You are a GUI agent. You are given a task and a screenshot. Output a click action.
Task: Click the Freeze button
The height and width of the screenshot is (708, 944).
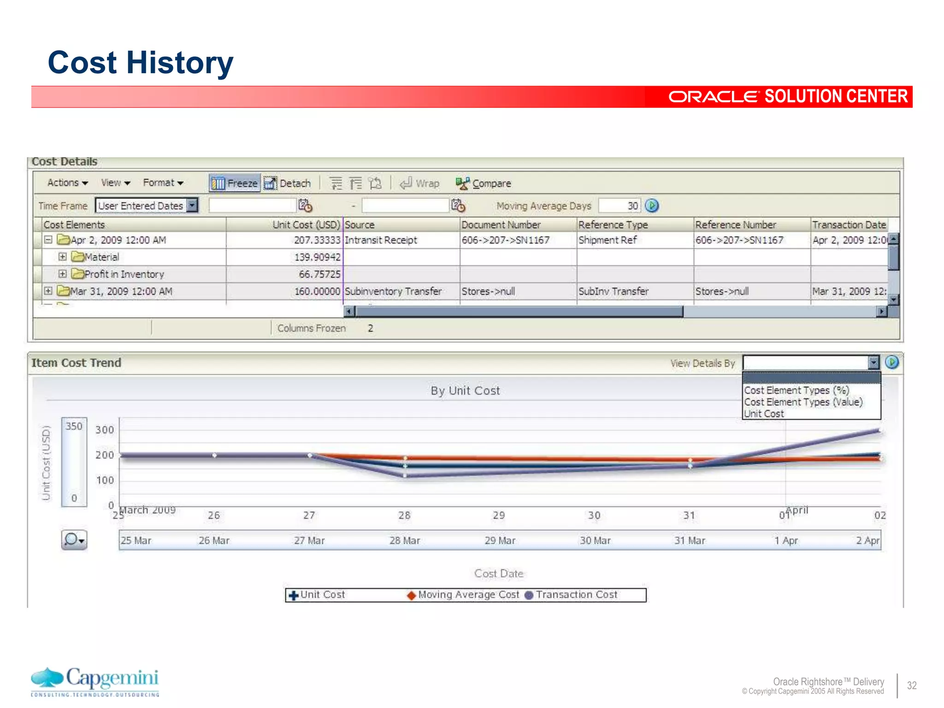[235, 183]
